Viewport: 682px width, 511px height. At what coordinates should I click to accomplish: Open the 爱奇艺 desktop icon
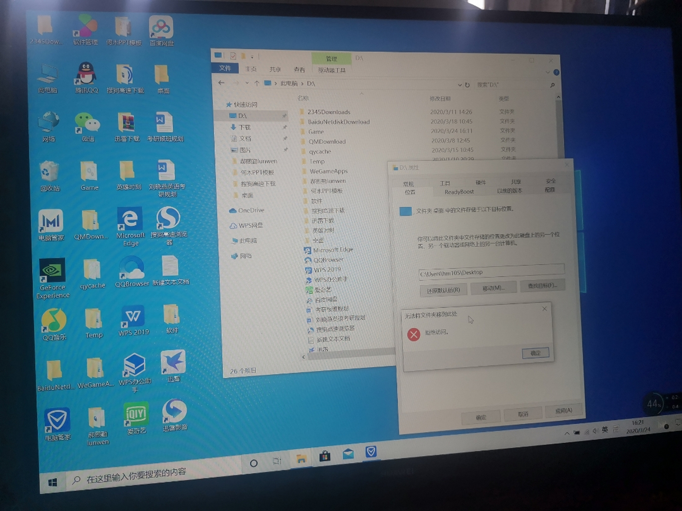coord(136,418)
